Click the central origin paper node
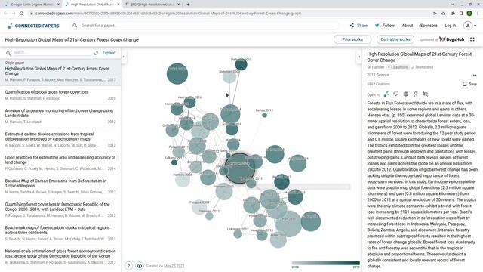Screen dimensions: 483x272 point(240,168)
